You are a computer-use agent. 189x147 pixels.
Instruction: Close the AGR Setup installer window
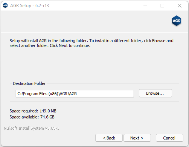180,6
